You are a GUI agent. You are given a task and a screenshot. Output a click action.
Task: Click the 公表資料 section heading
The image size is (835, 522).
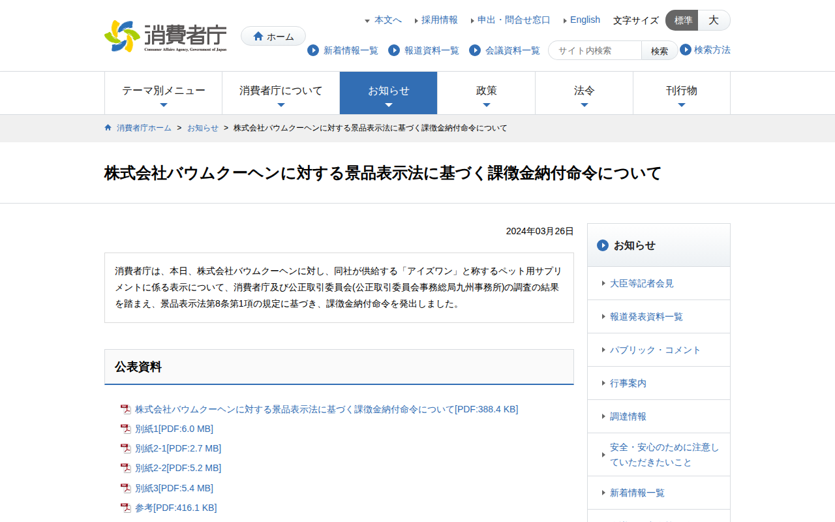[x=339, y=367]
